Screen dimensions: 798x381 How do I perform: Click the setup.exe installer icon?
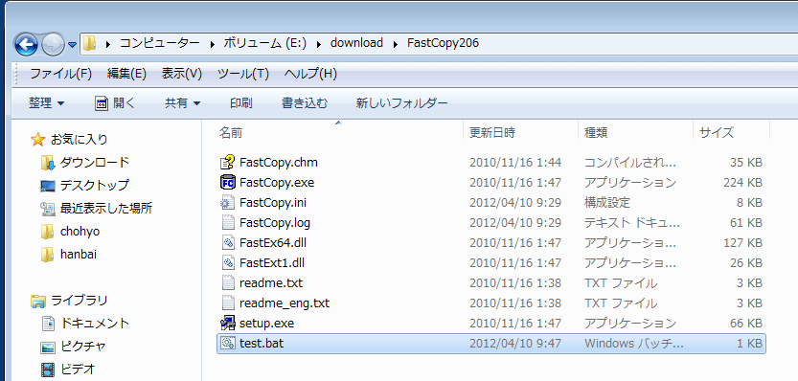coord(227,323)
